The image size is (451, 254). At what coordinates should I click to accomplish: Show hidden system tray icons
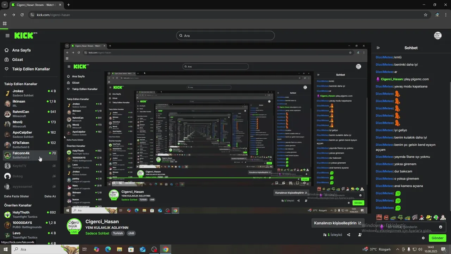coord(398,249)
